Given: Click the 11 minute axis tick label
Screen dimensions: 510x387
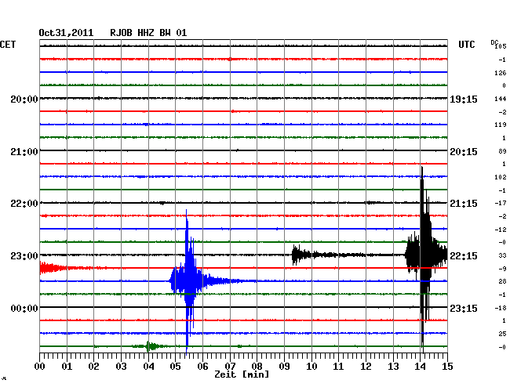Looking at the screenshot, I should pos(339,367).
